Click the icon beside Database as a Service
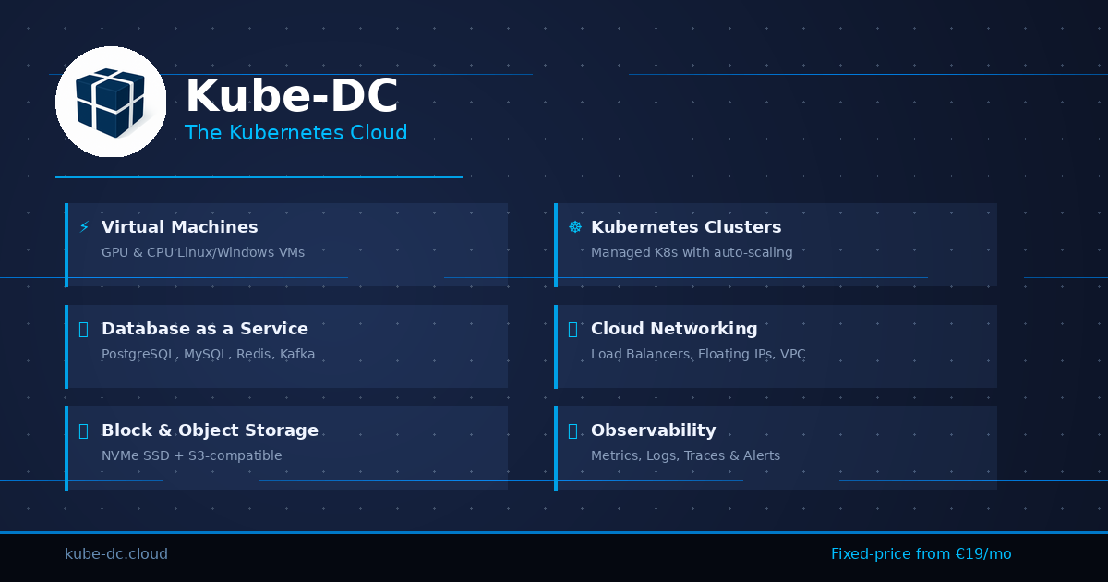Viewport: 1108px width, 582px height. pyautogui.click(x=83, y=329)
